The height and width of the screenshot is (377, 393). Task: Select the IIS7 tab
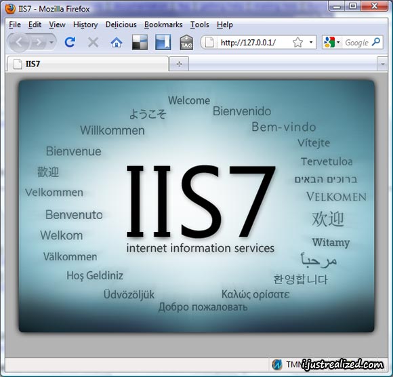pyautogui.click(x=87, y=64)
